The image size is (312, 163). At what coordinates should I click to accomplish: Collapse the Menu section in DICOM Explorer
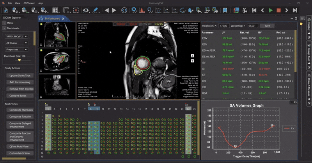(4, 23)
